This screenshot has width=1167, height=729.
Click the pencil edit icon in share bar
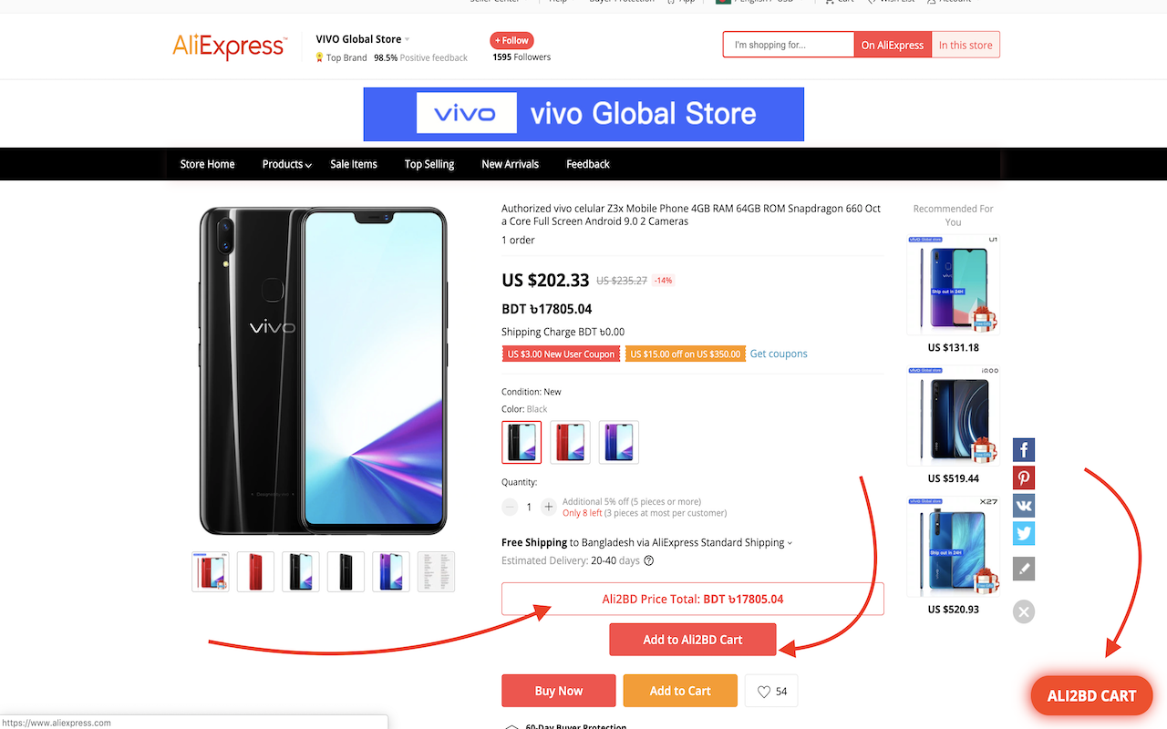tap(1024, 570)
